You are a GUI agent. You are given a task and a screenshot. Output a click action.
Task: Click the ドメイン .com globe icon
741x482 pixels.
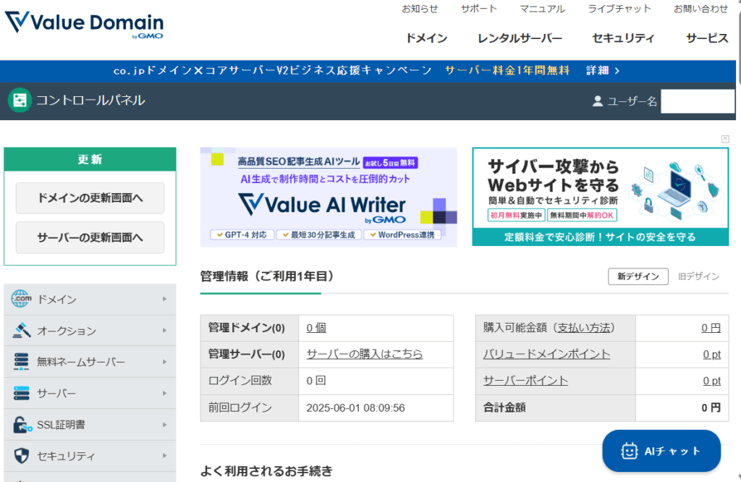[21, 299]
